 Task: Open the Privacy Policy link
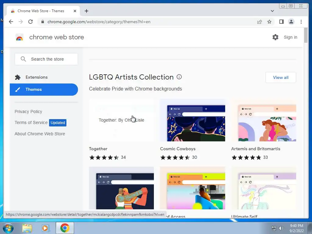tap(28, 112)
